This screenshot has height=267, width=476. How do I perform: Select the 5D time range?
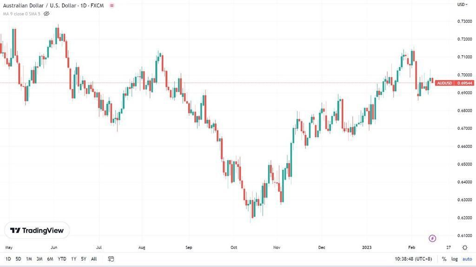tap(18, 259)
